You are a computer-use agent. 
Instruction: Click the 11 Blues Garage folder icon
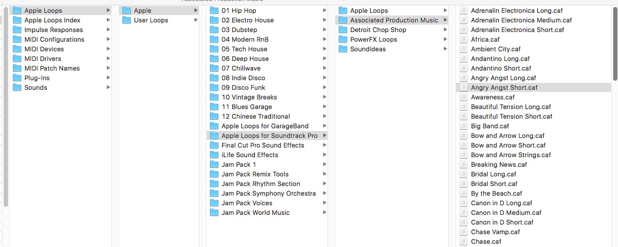(x=214, y=106)
